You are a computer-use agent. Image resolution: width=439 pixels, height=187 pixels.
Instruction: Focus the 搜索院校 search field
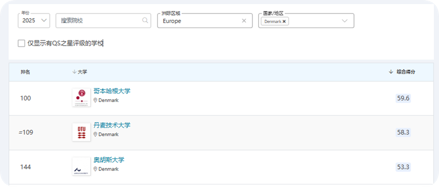(103, 20)
